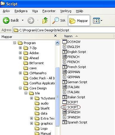This screenshot has height=135, width=115.
Task: Expand the Ahead folder node
Action: 20,58
